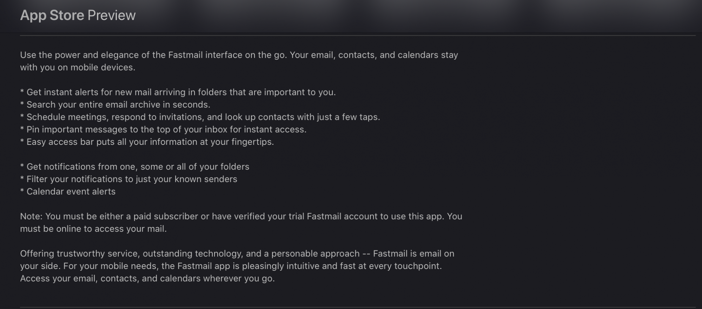Image resolution: width=702 pixels, height=309 pixels.
Task: Click the word 'Preview' in the header
Action: (x=111, y=15)
